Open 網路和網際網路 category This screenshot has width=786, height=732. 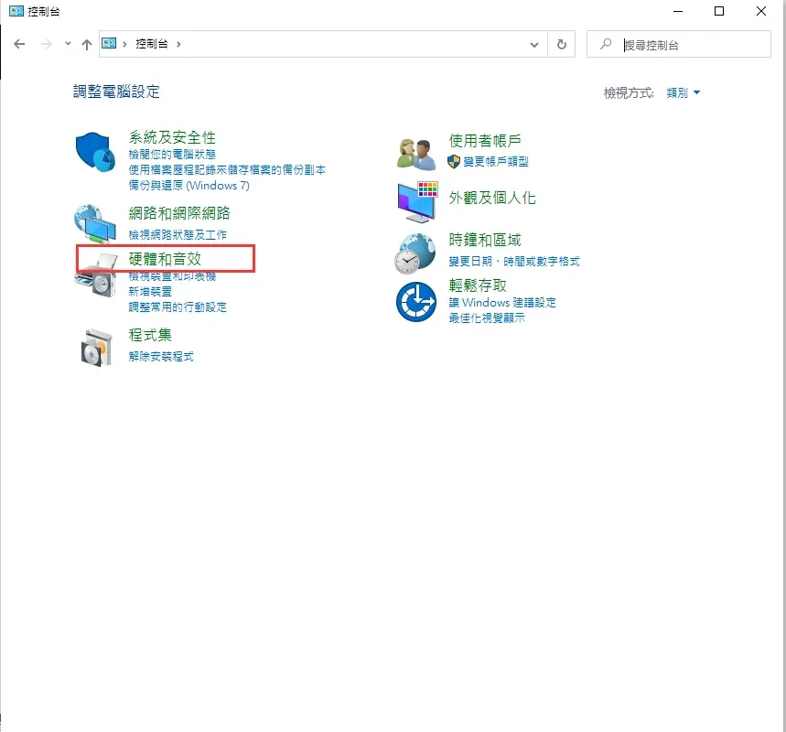click(x=179, y=213)
